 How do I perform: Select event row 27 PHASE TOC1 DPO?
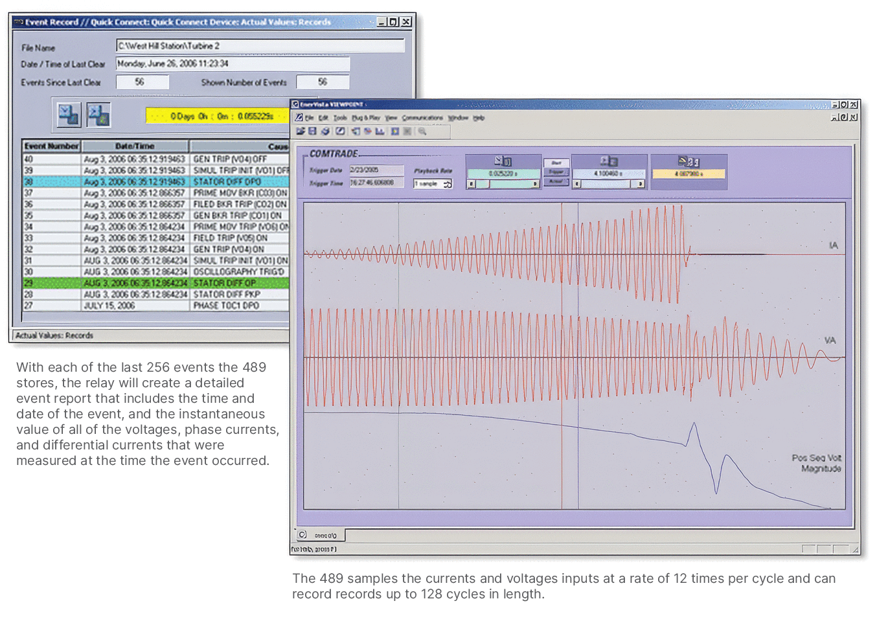pos(155,306)
